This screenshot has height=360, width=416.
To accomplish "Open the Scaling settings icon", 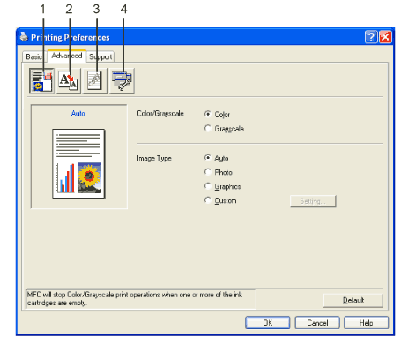I will pos(69,80).
